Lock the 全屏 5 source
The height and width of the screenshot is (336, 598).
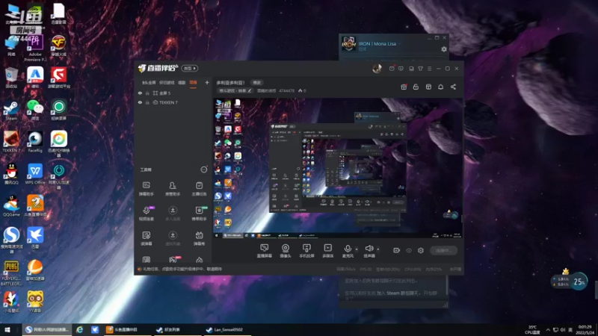[147, 93]
